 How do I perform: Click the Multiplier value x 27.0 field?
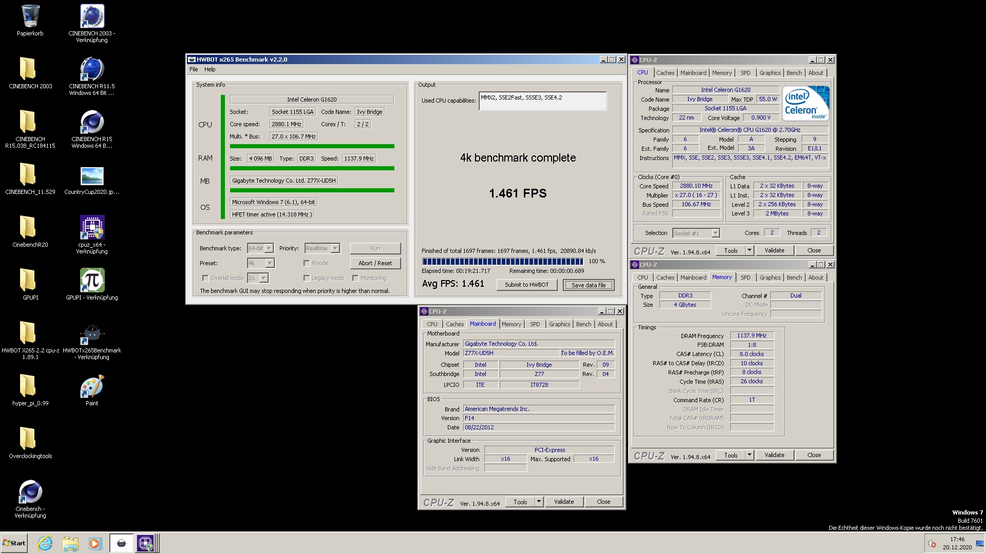coord(696,195)
